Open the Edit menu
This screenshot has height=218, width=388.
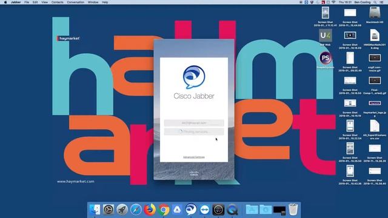point(35,2)
